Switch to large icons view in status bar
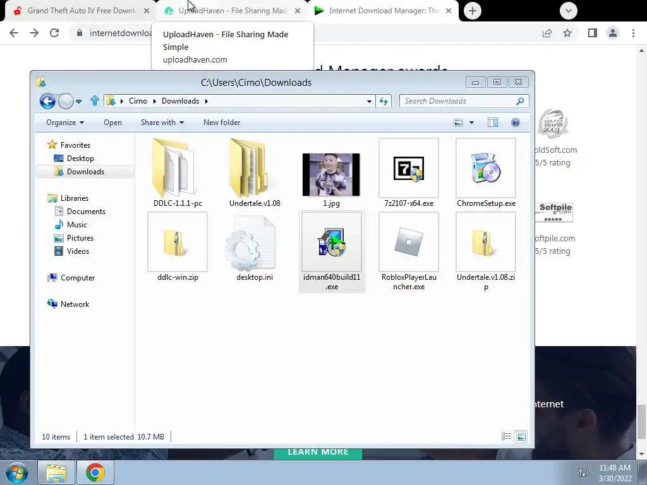The height and width of the screenshot is (485, 647). 521,436
